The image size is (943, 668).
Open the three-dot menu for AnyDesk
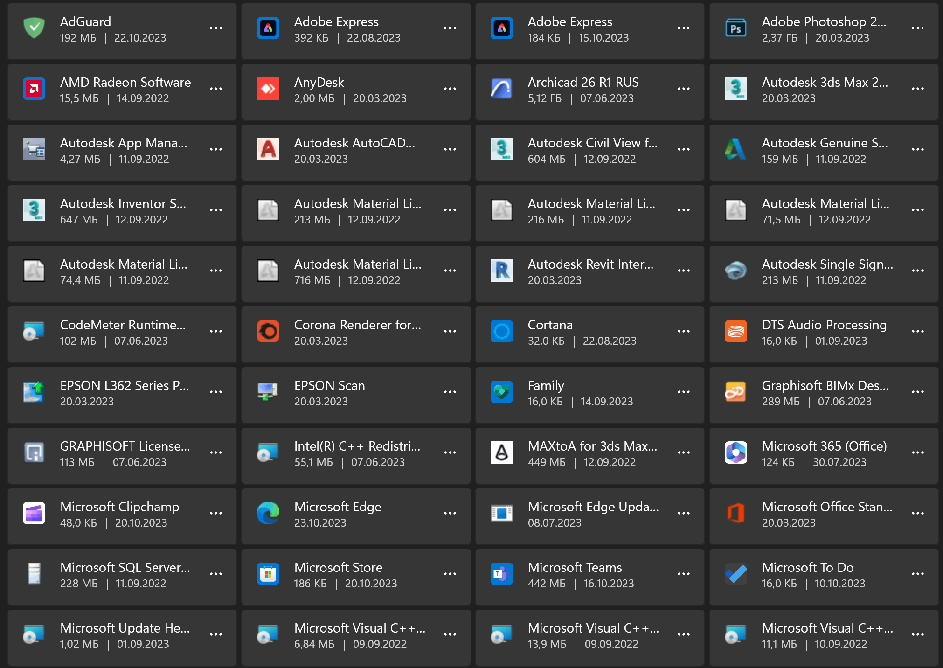[450, 89]
